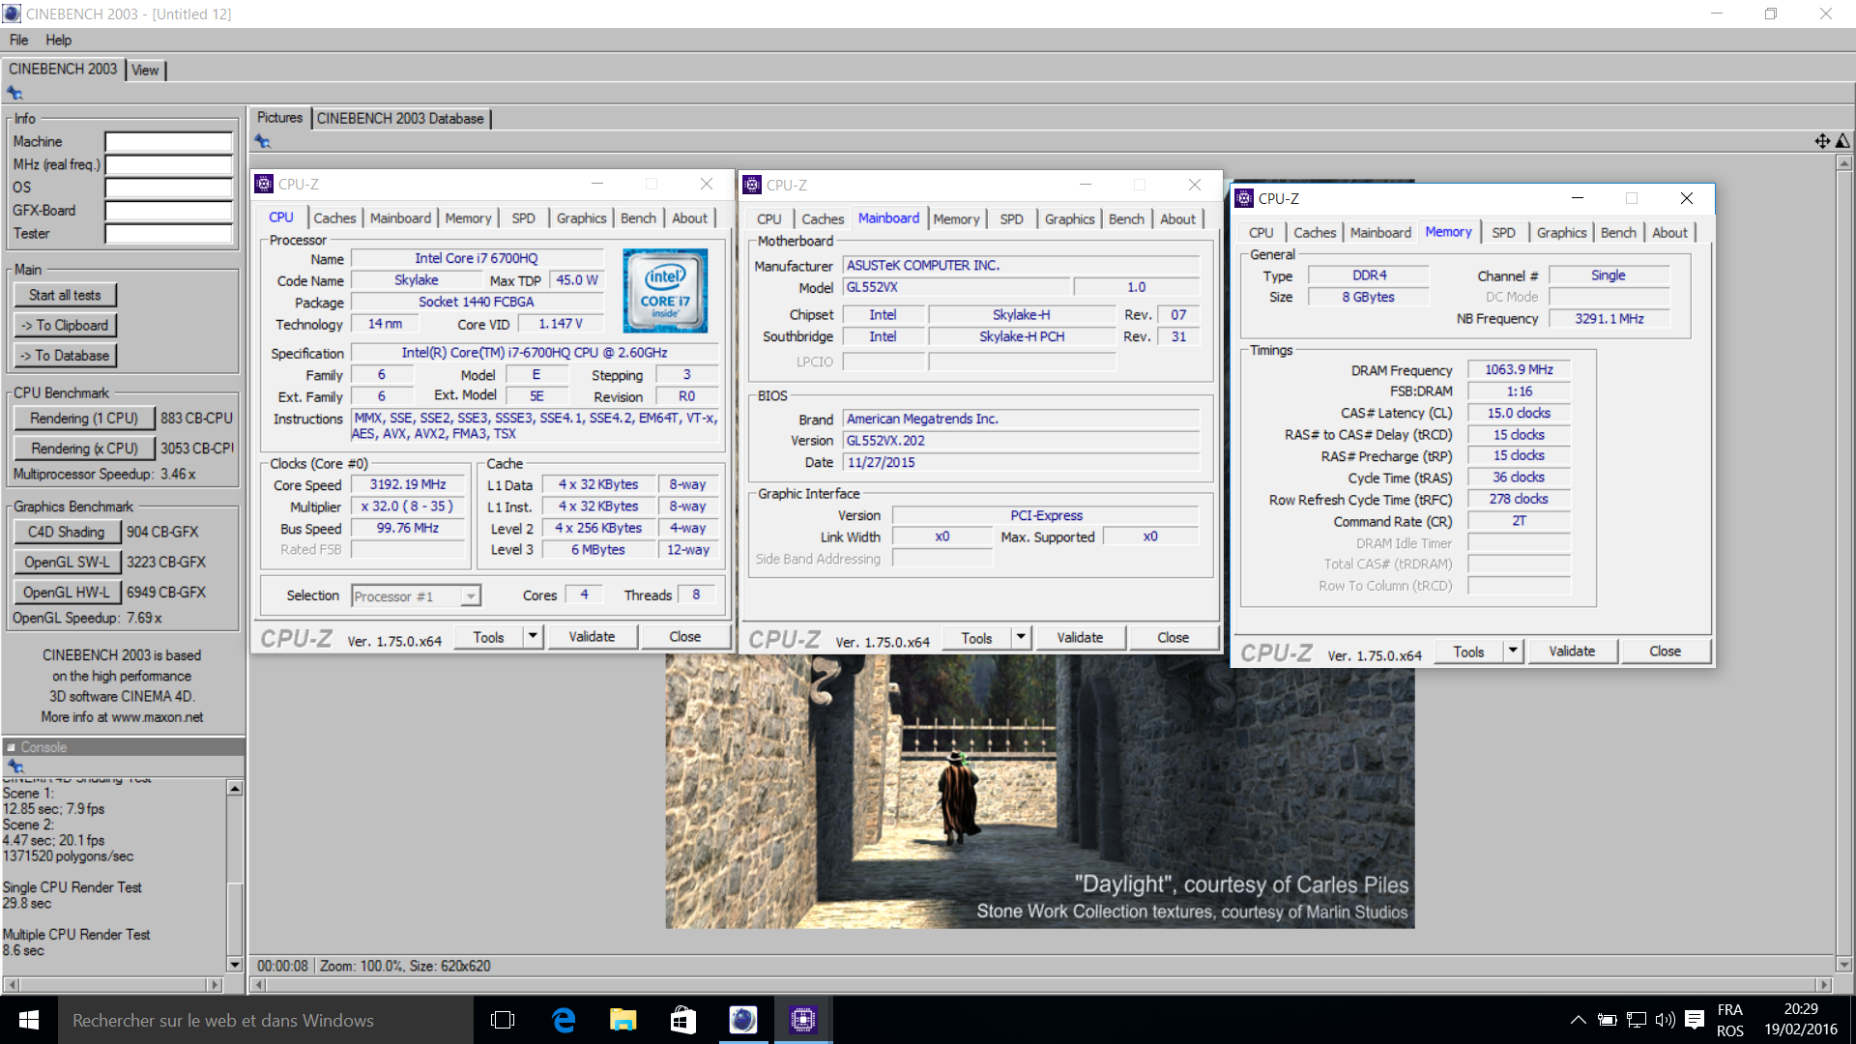The image size is (1856, 1044).
Task: Click network icon in system tray
Action: (1637, 1020)
